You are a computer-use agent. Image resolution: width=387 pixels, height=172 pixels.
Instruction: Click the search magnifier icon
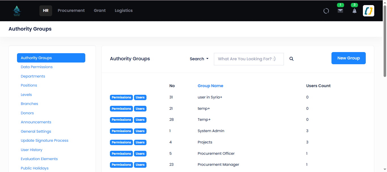(292, 59)
